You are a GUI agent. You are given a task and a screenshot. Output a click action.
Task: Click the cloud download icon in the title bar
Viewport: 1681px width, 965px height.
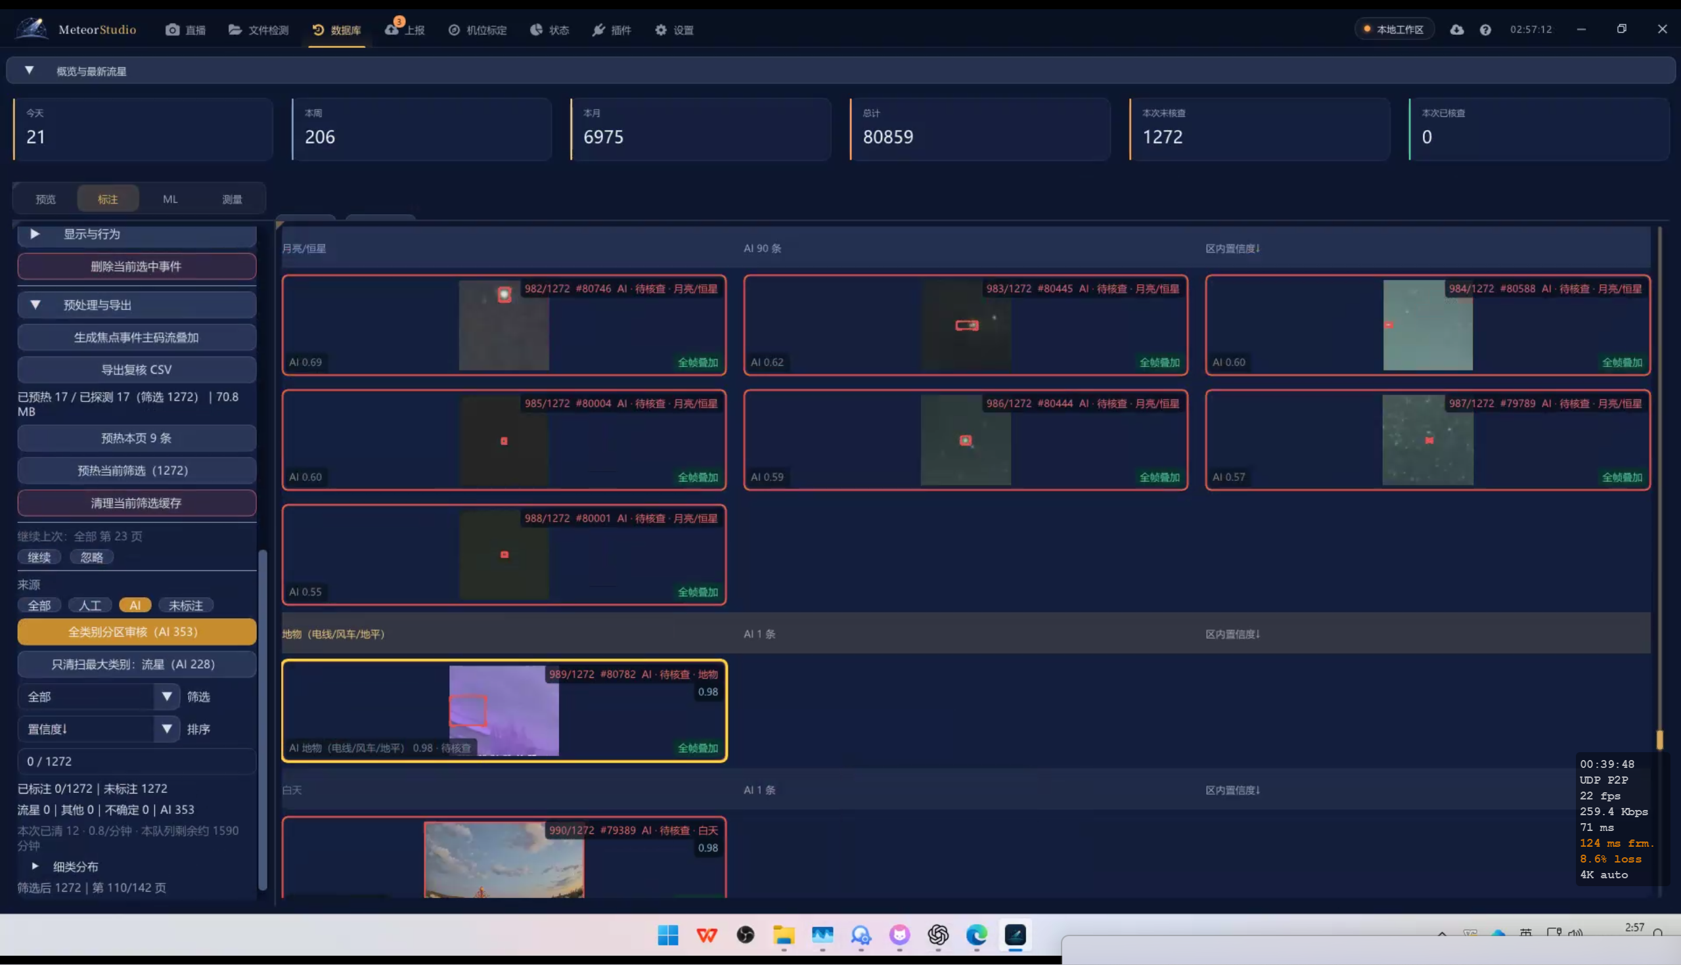[1456, 29]
